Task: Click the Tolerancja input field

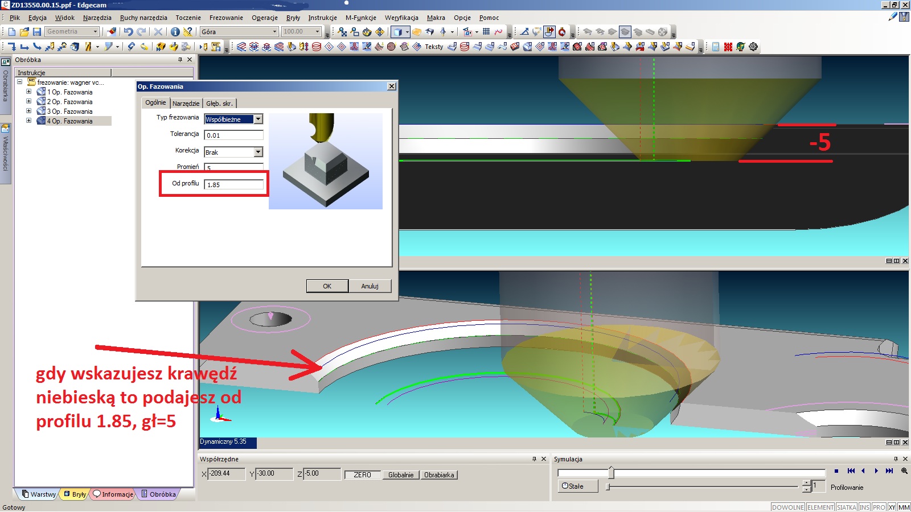Action: point(234,135)
